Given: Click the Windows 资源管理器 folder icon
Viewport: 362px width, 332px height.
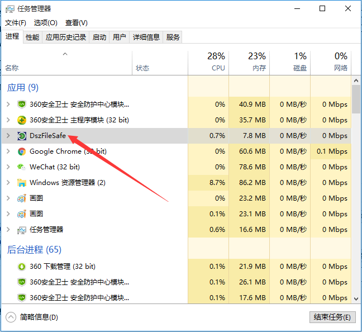Looking at the screenshot, I should pyautogui.click(x=22, y=183).
